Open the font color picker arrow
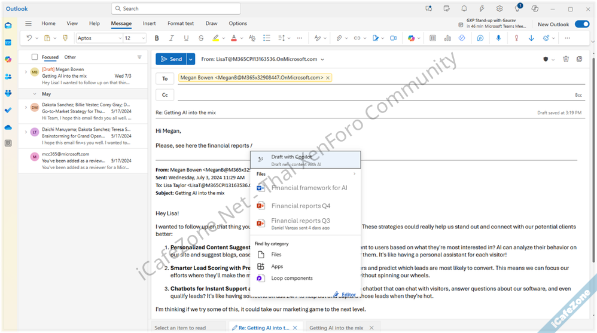Screen dimensions: 597x333 tap(242, 38)
